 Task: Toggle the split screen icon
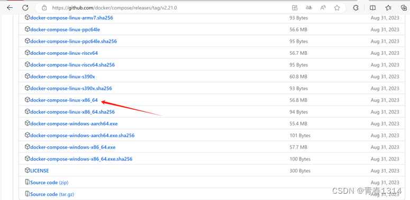[372, 8]
